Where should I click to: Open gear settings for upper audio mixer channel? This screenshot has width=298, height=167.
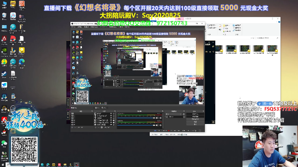(x=161, y=118)
